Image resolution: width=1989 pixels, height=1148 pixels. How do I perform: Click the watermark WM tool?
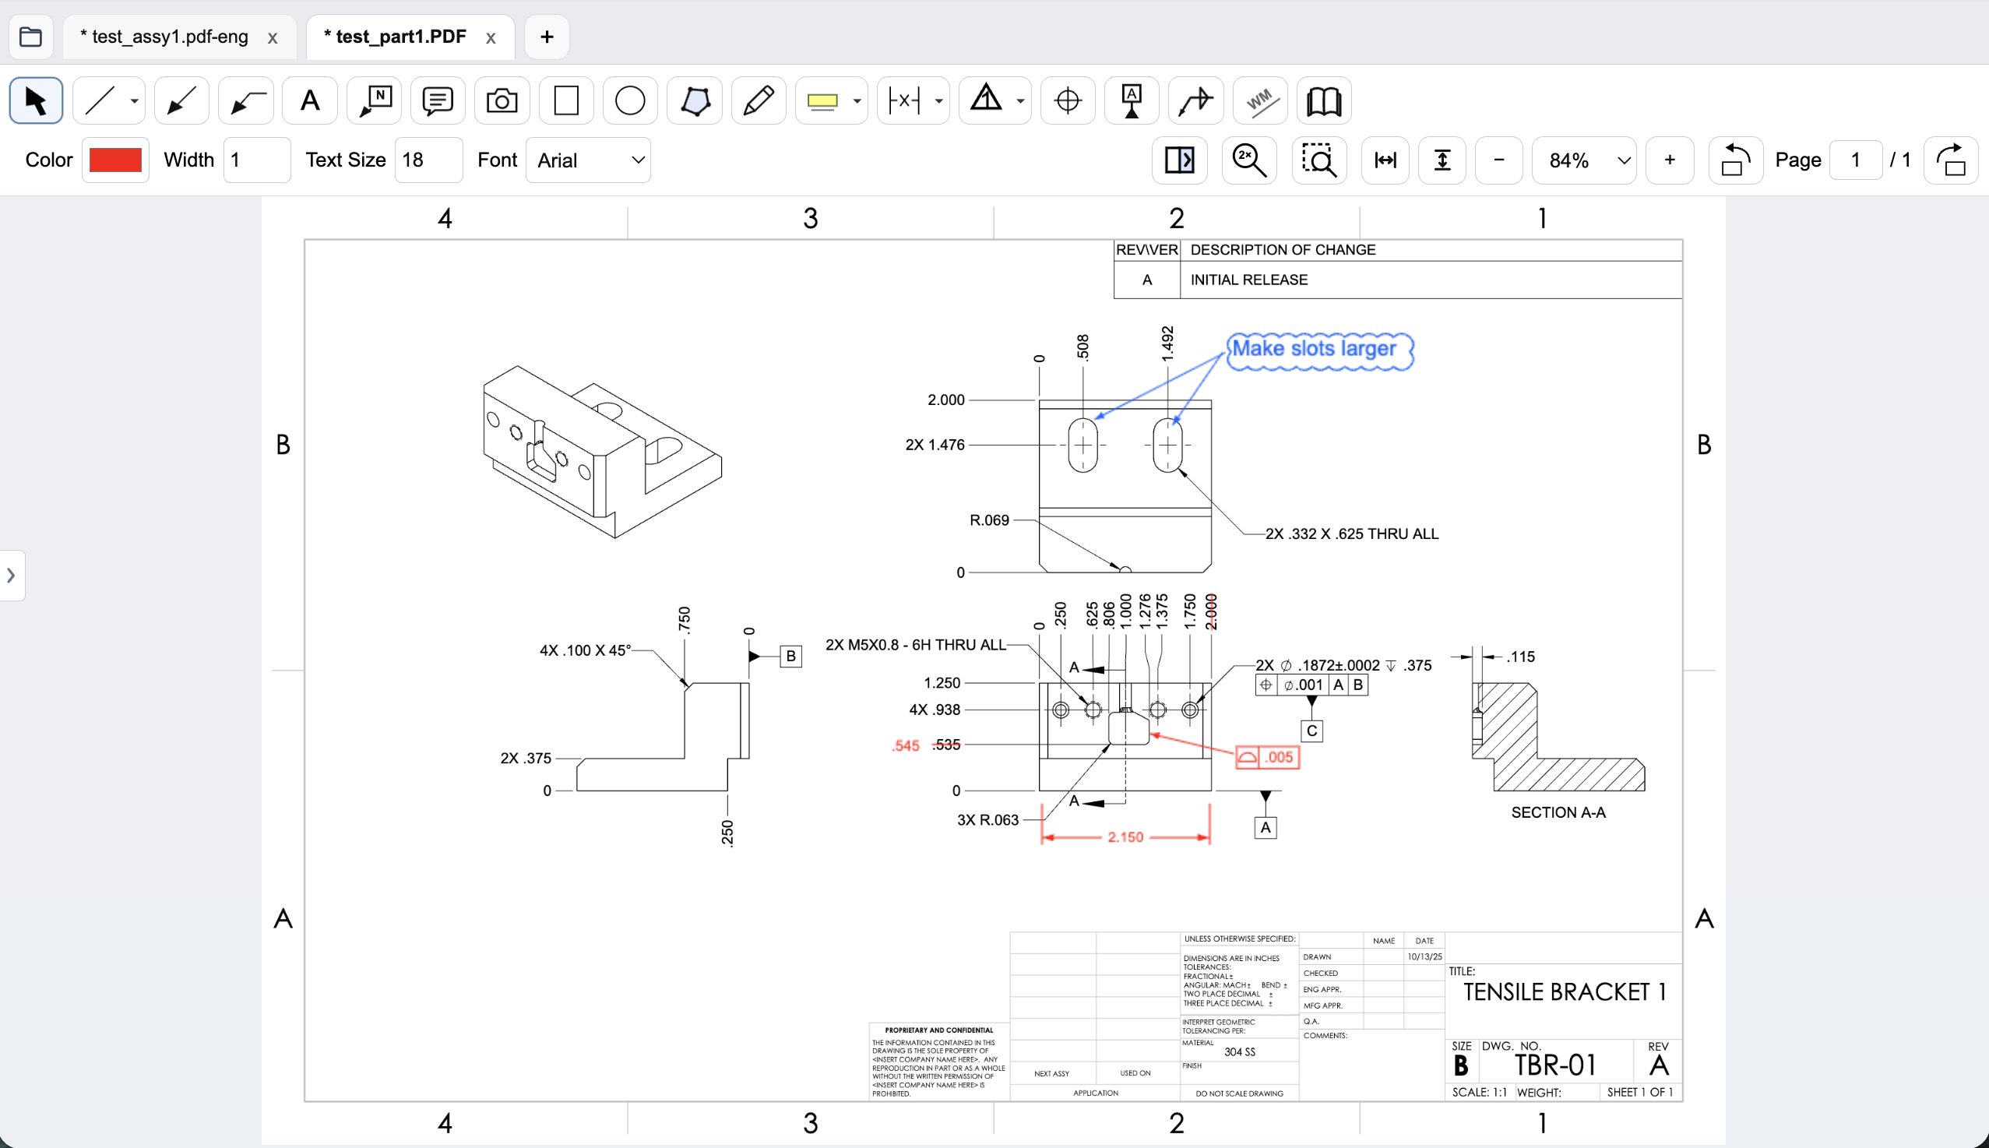point(1260,100)
